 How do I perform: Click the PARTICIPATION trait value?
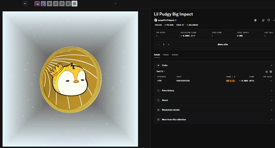pos(183,81)
